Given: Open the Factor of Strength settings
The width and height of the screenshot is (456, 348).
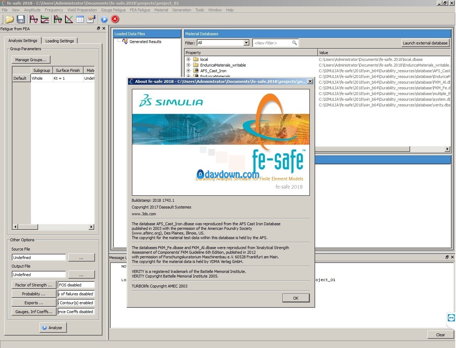Looking at the screenshot, I should 34,285.
